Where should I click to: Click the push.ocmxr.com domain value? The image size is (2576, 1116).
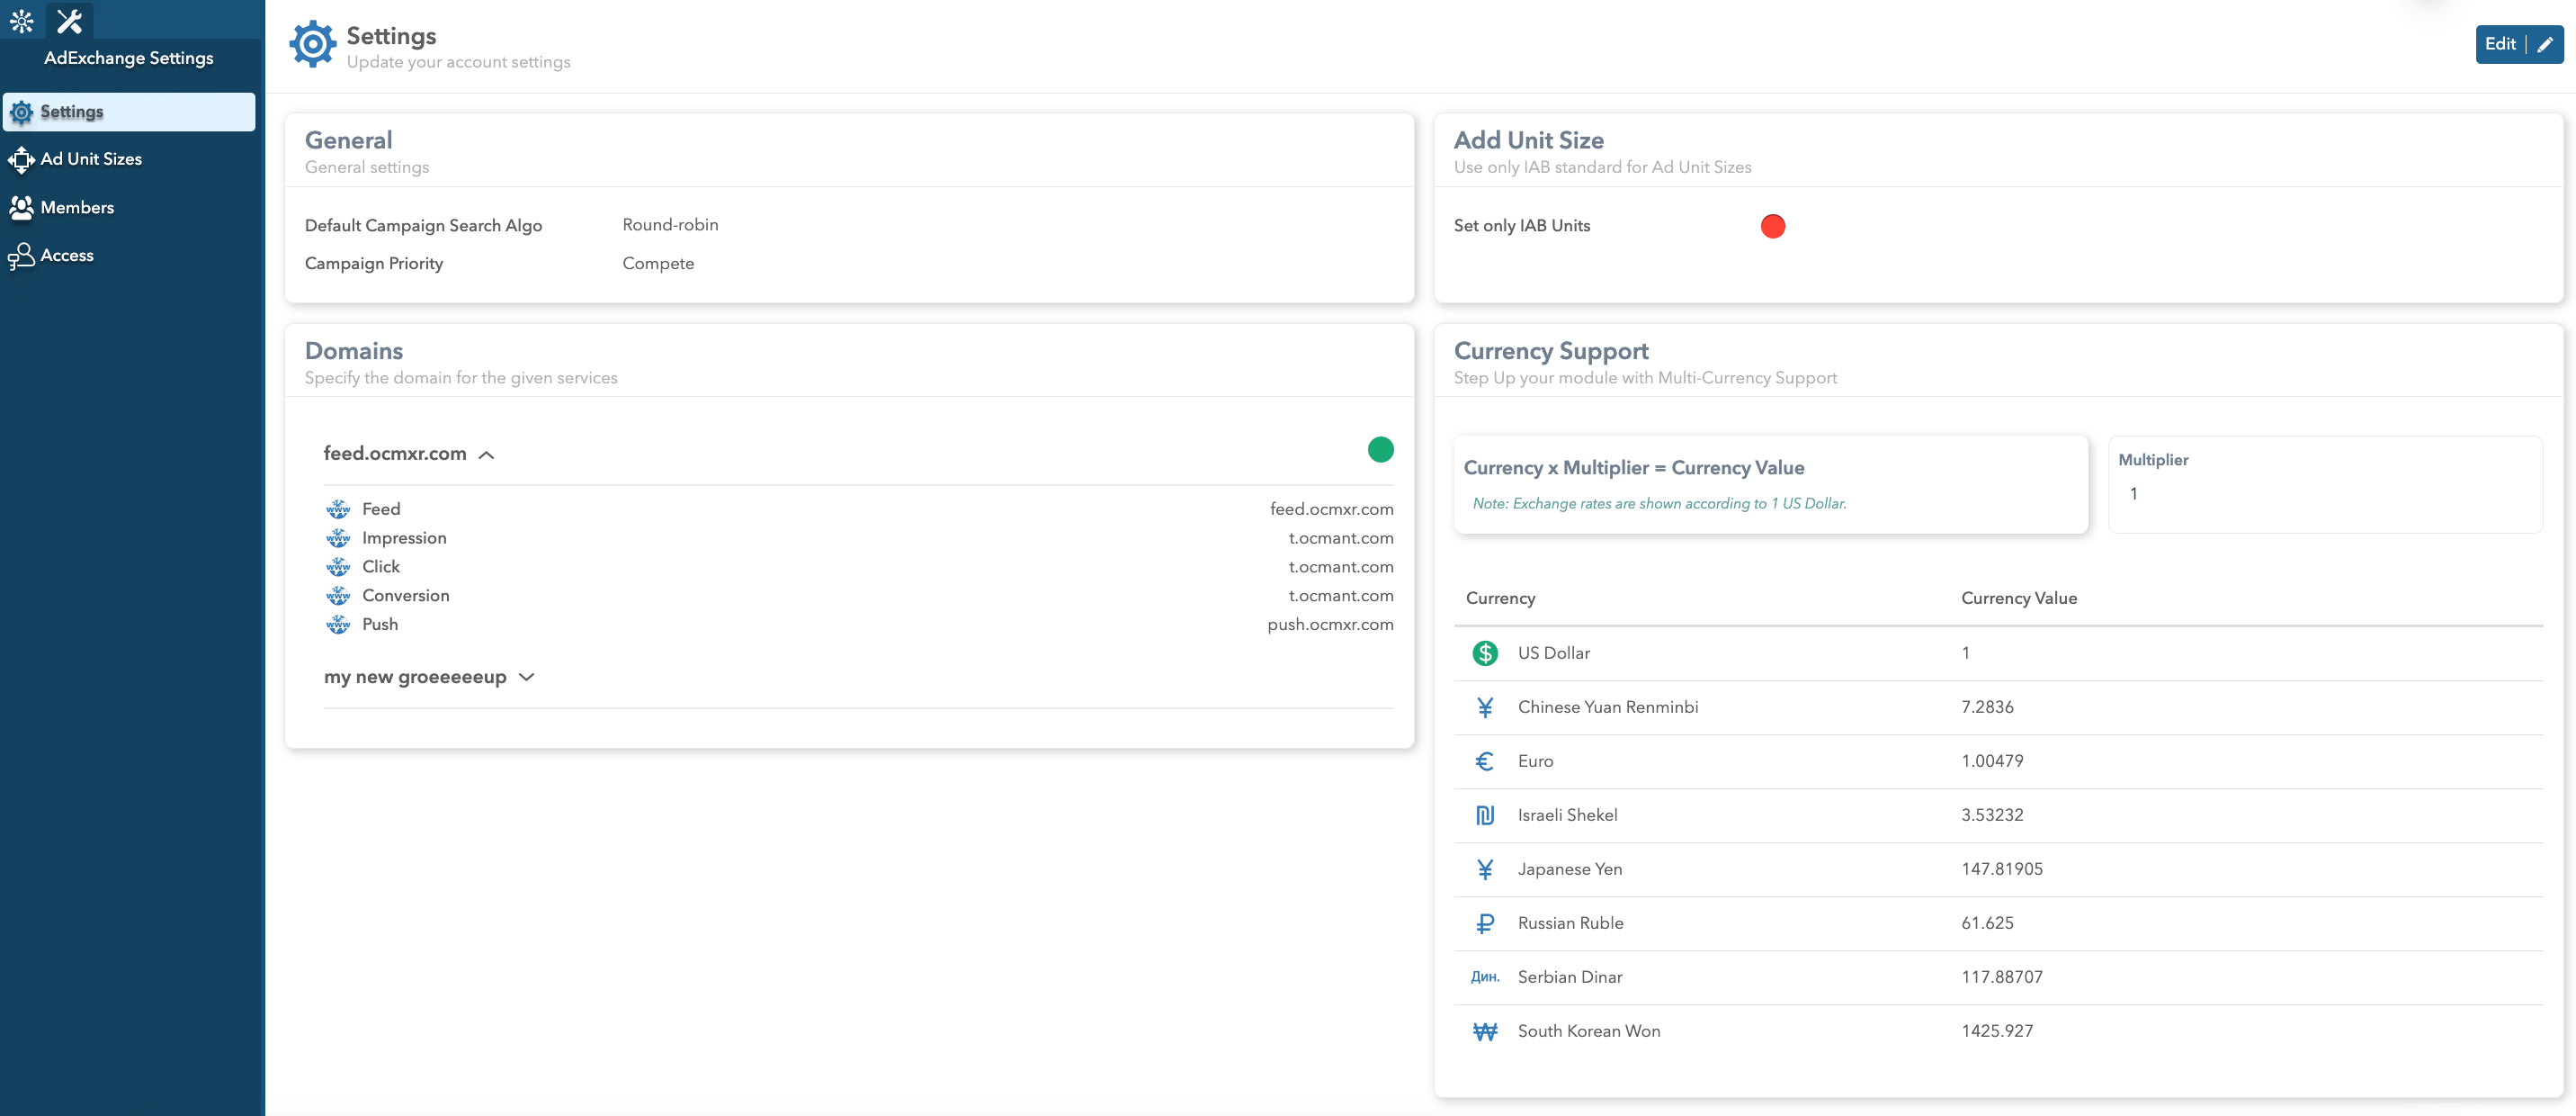tap(1330, 625)
